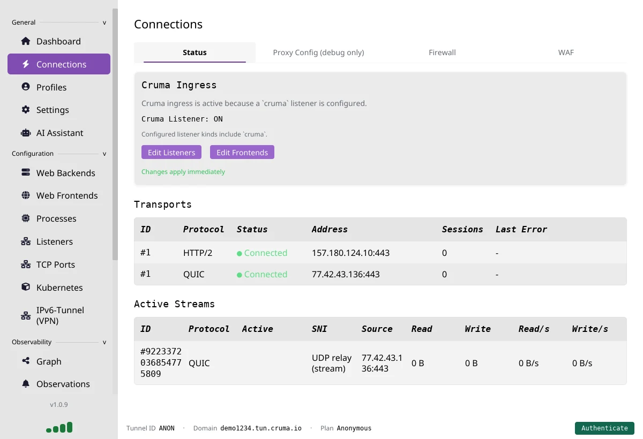Open the Settings page
This screenshot has width=643, height=439.
59,110
